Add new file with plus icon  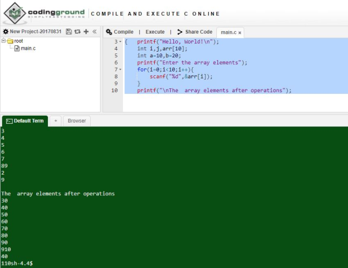click(86, 32)
